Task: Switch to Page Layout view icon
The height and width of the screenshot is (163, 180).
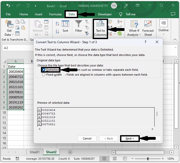Action: [114, 159]
